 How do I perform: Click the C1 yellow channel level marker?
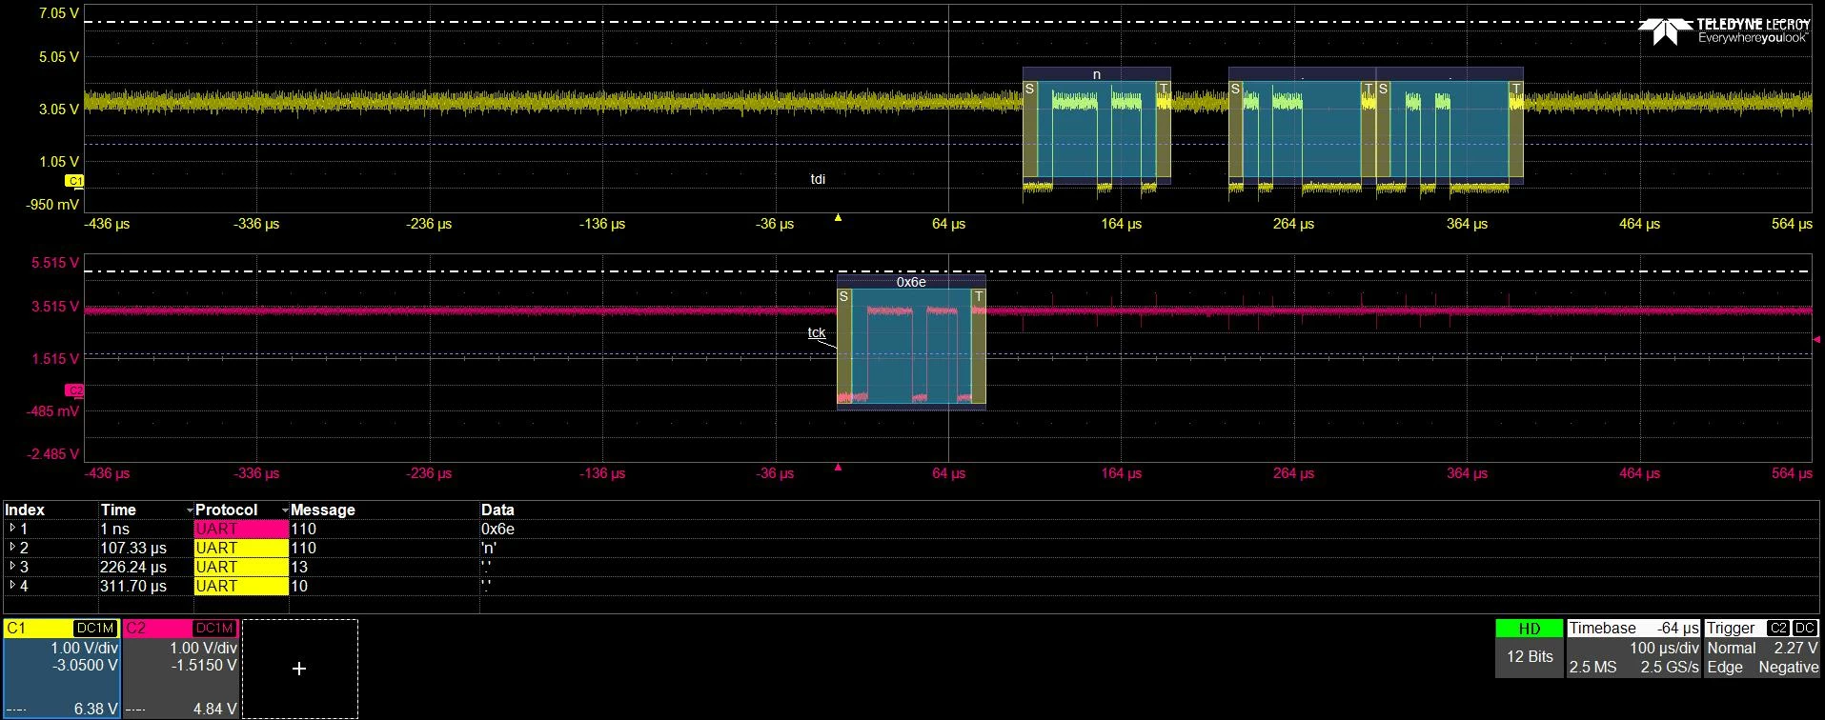[74, 181]
